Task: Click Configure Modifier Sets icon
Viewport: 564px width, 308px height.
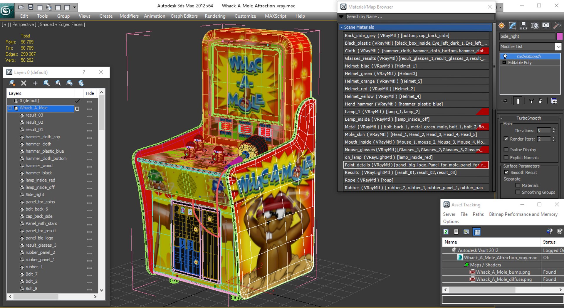Action: point(554,101)
